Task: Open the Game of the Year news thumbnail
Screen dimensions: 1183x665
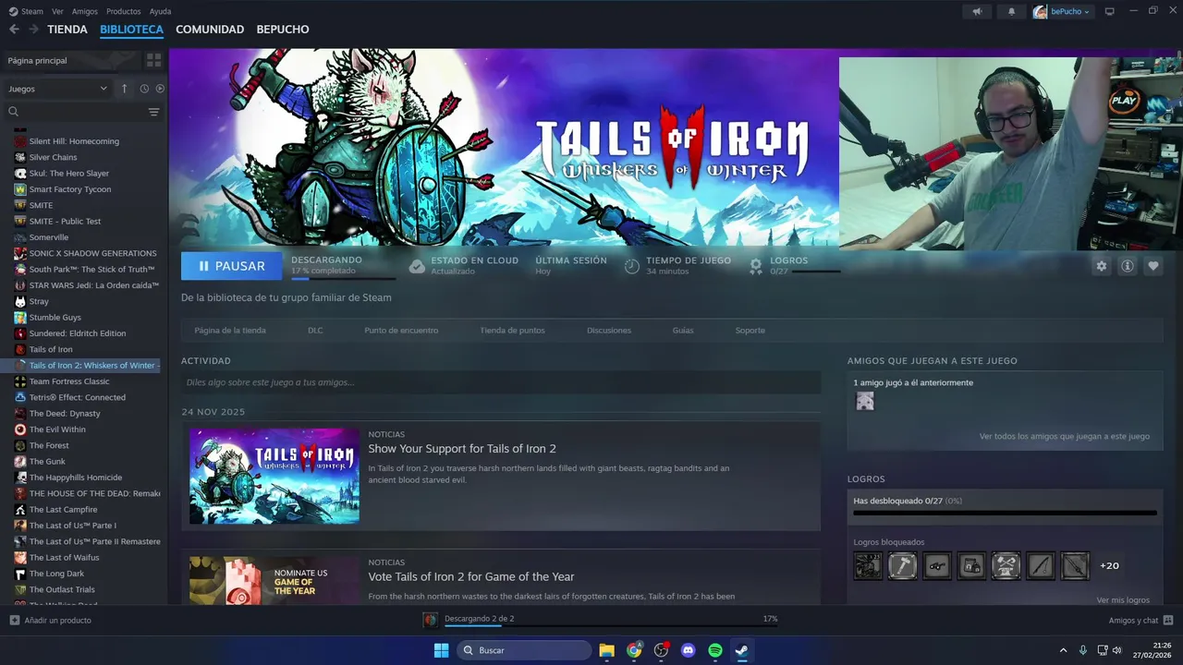Action: (x=274, y=580)
